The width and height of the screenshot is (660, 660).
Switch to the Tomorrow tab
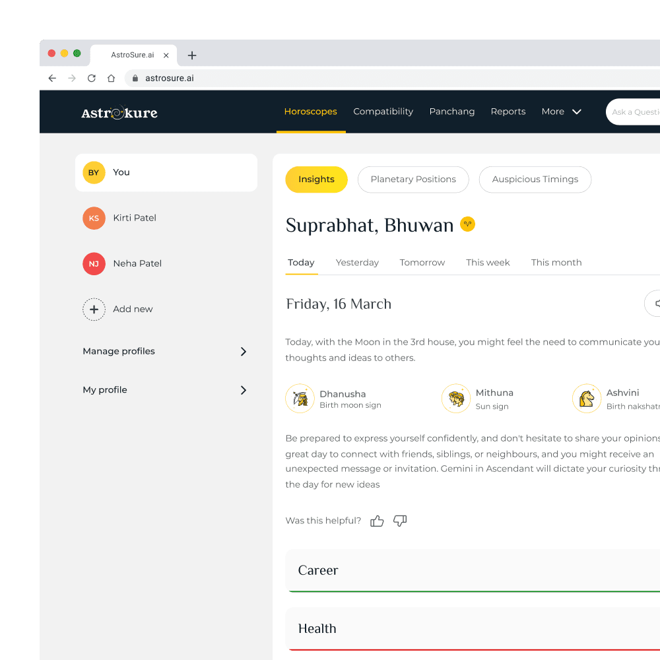(422, 263)
